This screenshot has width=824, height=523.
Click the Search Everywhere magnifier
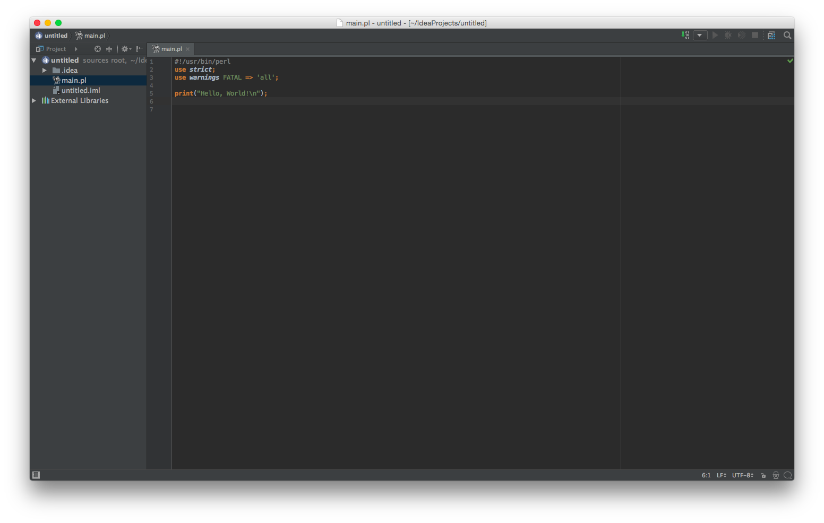click(x=787, y=36)
